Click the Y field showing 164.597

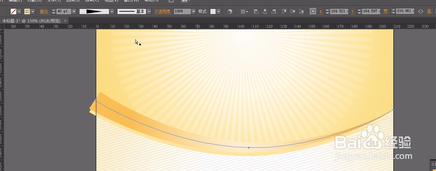[x=371, y=11]
